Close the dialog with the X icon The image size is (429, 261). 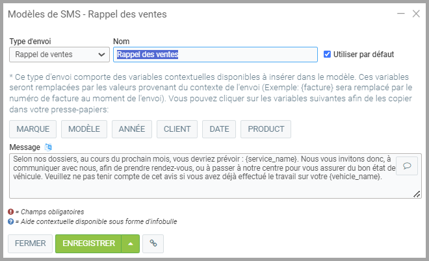click(416, 14)
